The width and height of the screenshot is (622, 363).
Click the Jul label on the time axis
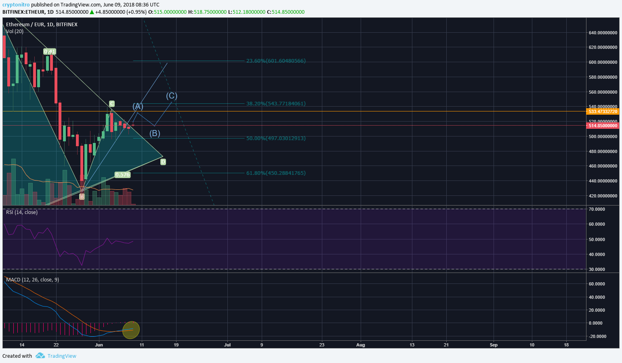227,345
